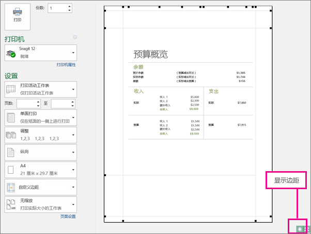Click the $7,860 expense value in preview
Image resolution: width=311 pixels, height=234 pixels.
click(242, 103)
